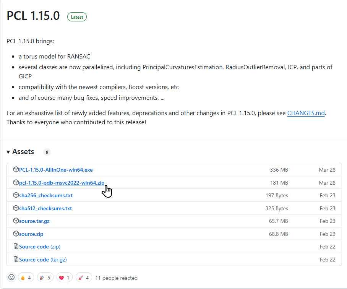Click the package icon beside PCL-1.15.0-AllInOne-win64.exe
This screenshot has height=289, width=347.
point(16,170)
